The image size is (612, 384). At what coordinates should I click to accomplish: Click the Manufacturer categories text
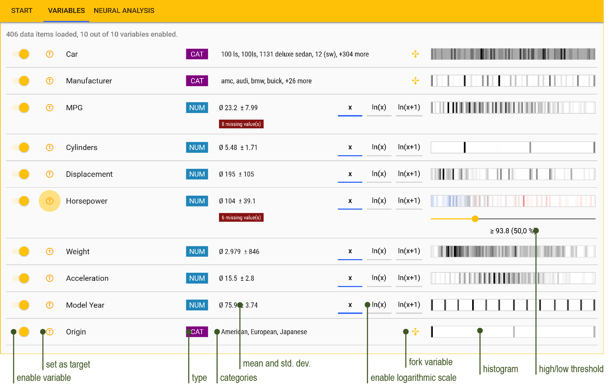coord(266,81)
